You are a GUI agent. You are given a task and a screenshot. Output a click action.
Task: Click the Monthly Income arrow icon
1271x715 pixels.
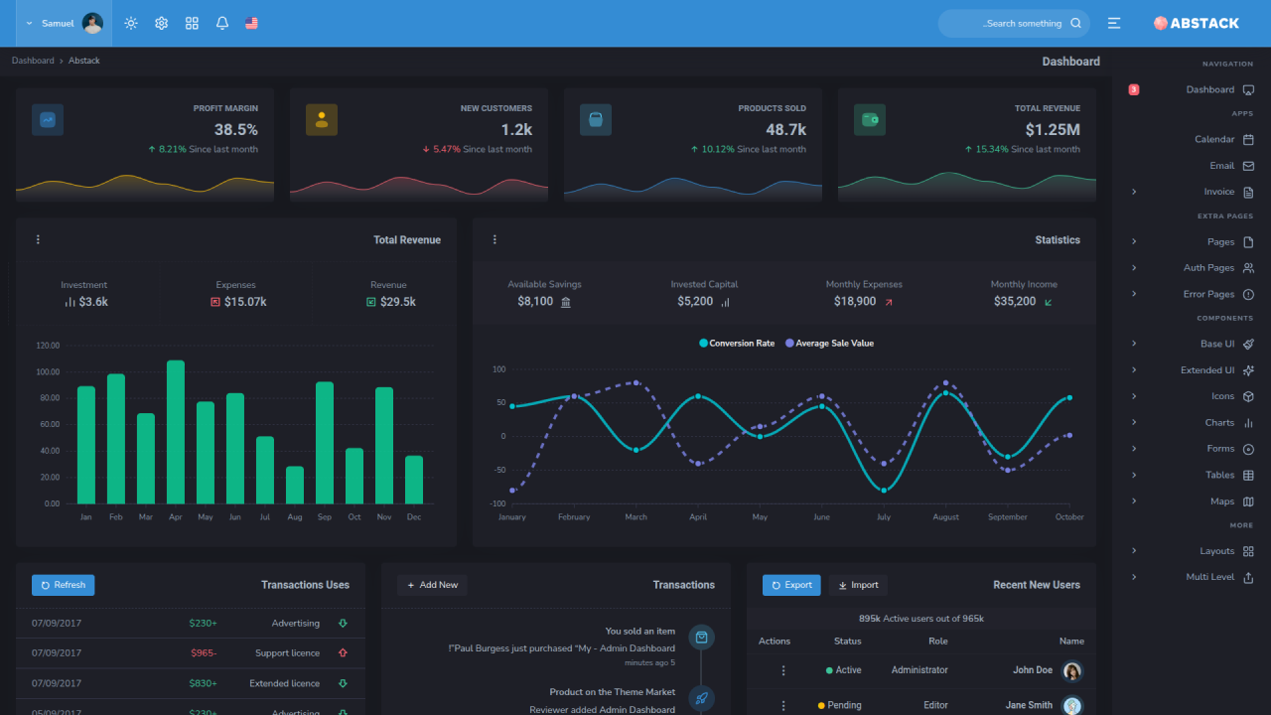point(1049,302)
